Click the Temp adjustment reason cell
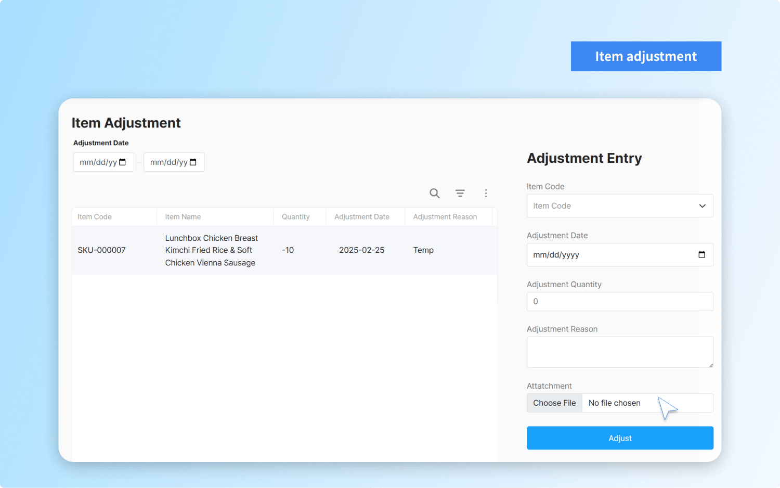This screenshot has width=780, height=488. pyautogui.click(x=423, y=250)
